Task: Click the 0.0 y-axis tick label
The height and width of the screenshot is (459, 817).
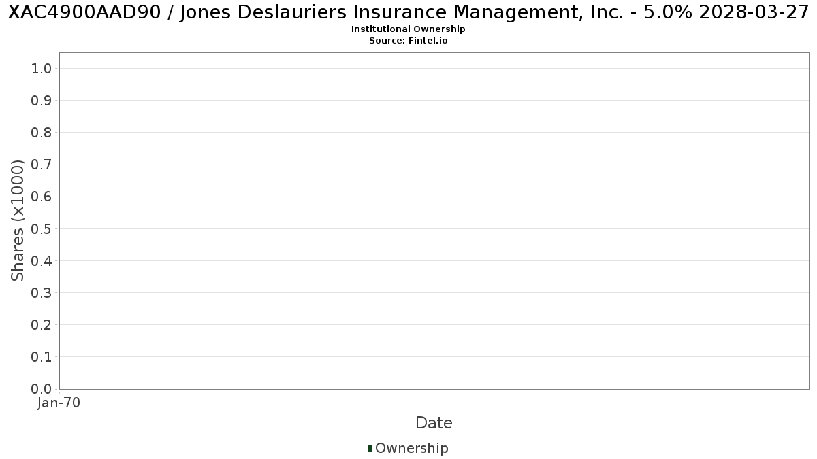Action: coord(42,388)
